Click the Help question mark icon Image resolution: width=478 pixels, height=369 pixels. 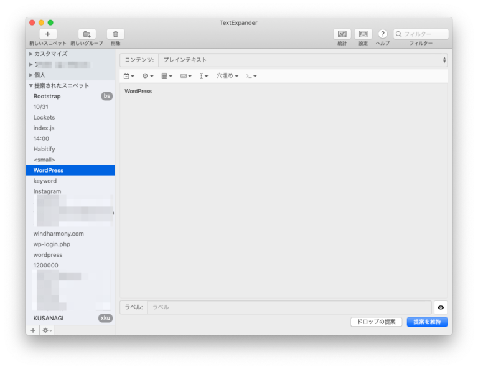[383, 34]
